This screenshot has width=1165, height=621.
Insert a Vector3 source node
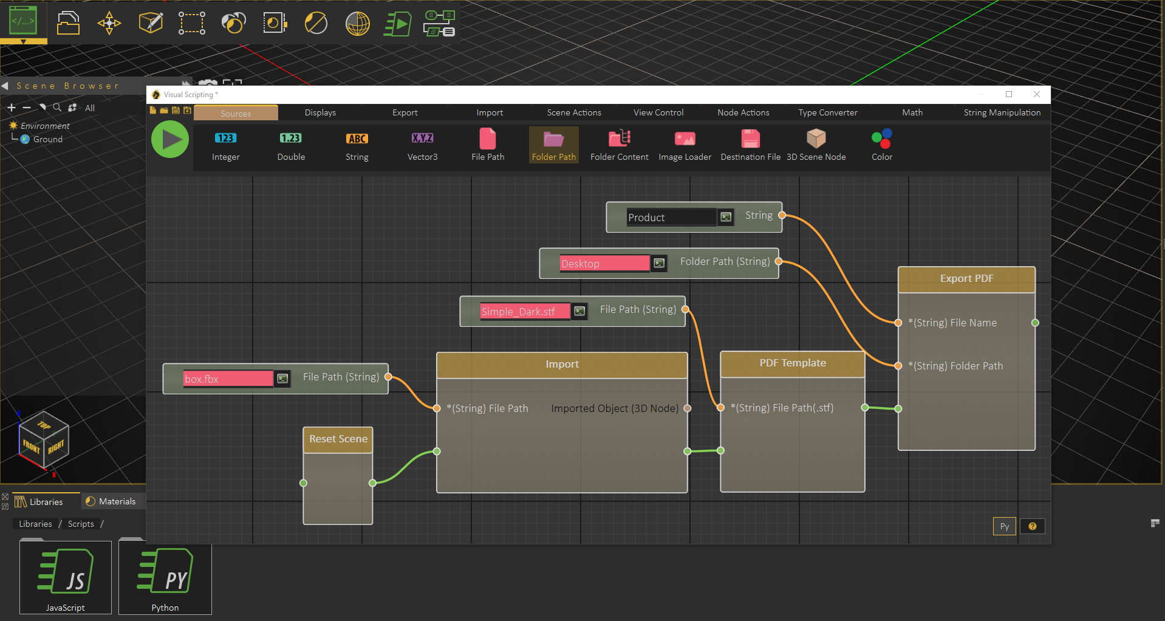(x=422, y=145)
